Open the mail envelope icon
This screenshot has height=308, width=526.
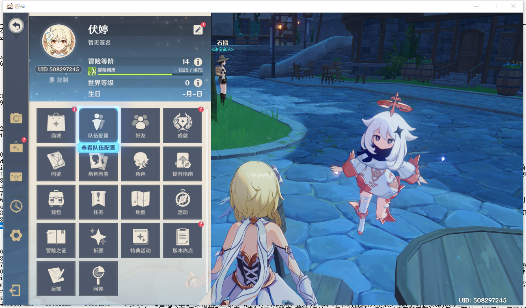[x=16, y=177]
